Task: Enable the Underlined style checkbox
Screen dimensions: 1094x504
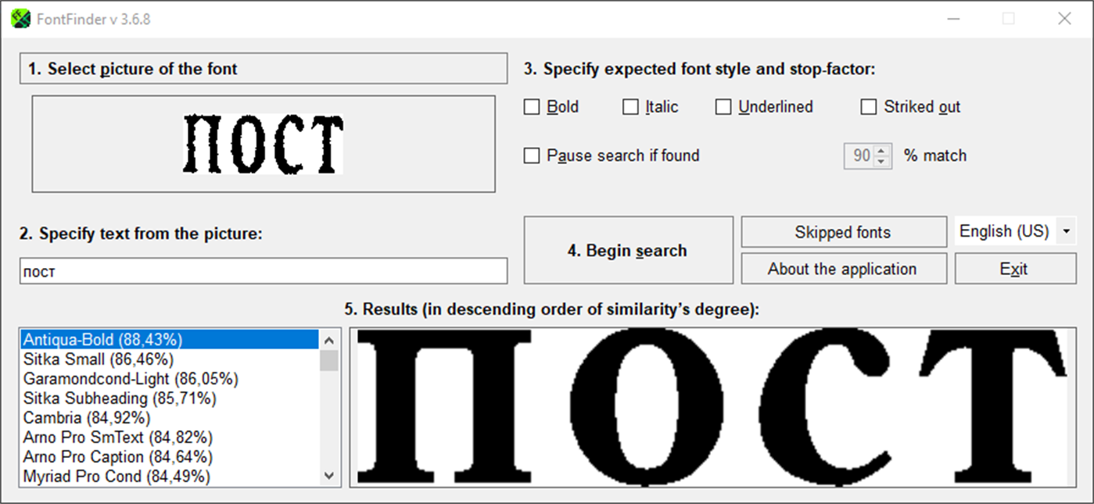Action: (x=723, y=106)
